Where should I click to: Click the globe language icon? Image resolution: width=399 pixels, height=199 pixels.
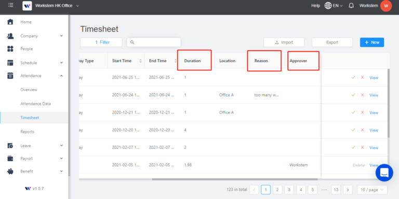tap(328, 6)
